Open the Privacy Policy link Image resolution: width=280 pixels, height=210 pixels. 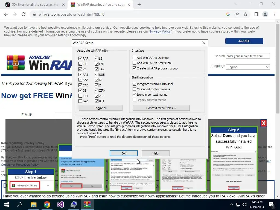click(x=160, y=31)
